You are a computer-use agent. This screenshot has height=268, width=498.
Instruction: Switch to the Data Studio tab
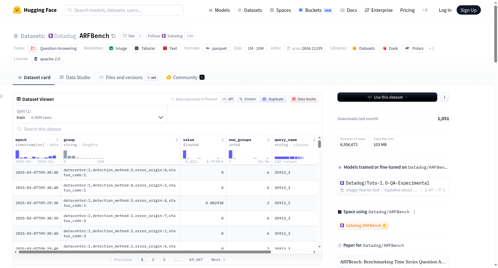tap(75, 78)
